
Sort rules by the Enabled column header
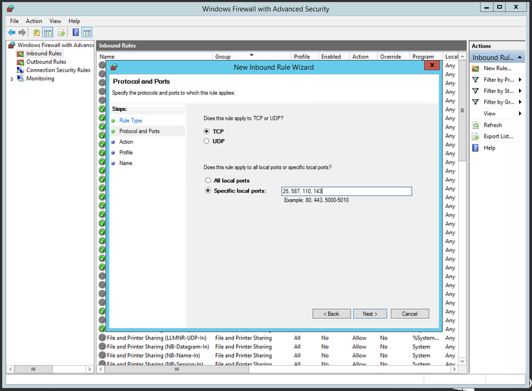pyautogui.click(x=334, y=57)
